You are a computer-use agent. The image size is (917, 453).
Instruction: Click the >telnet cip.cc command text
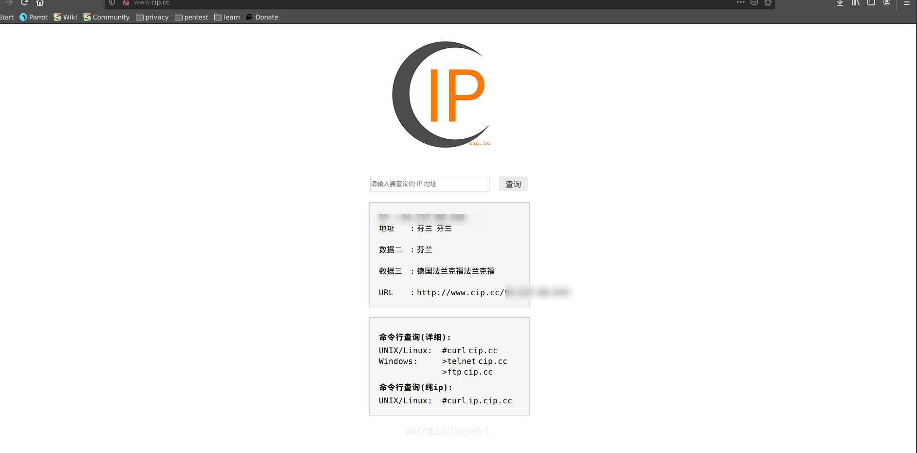point(474,361)
